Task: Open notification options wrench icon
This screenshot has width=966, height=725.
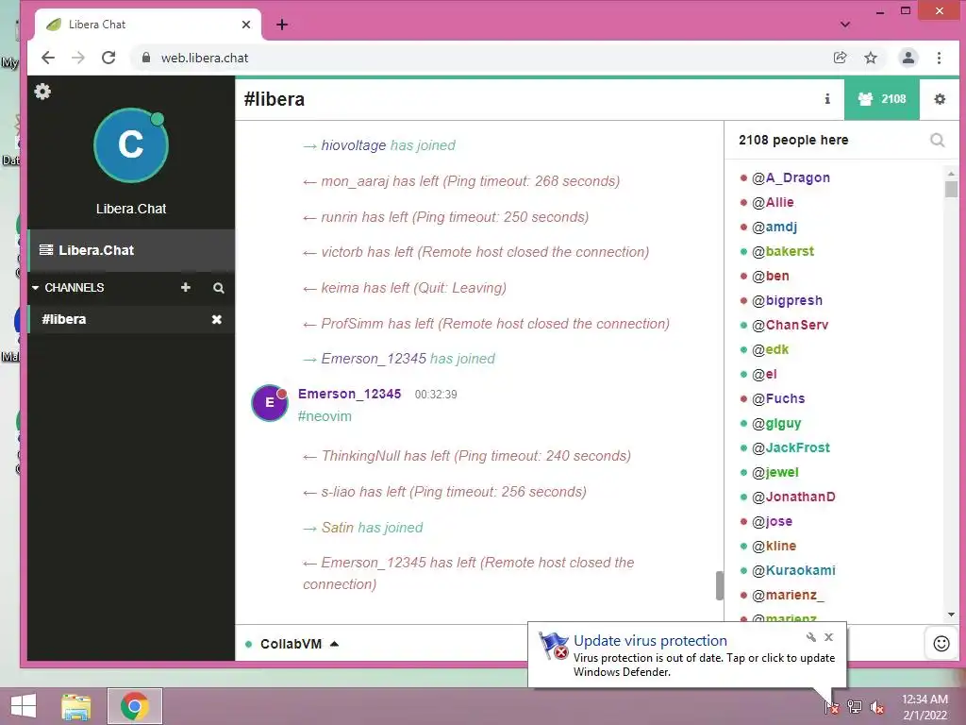Action: point(811,637)
